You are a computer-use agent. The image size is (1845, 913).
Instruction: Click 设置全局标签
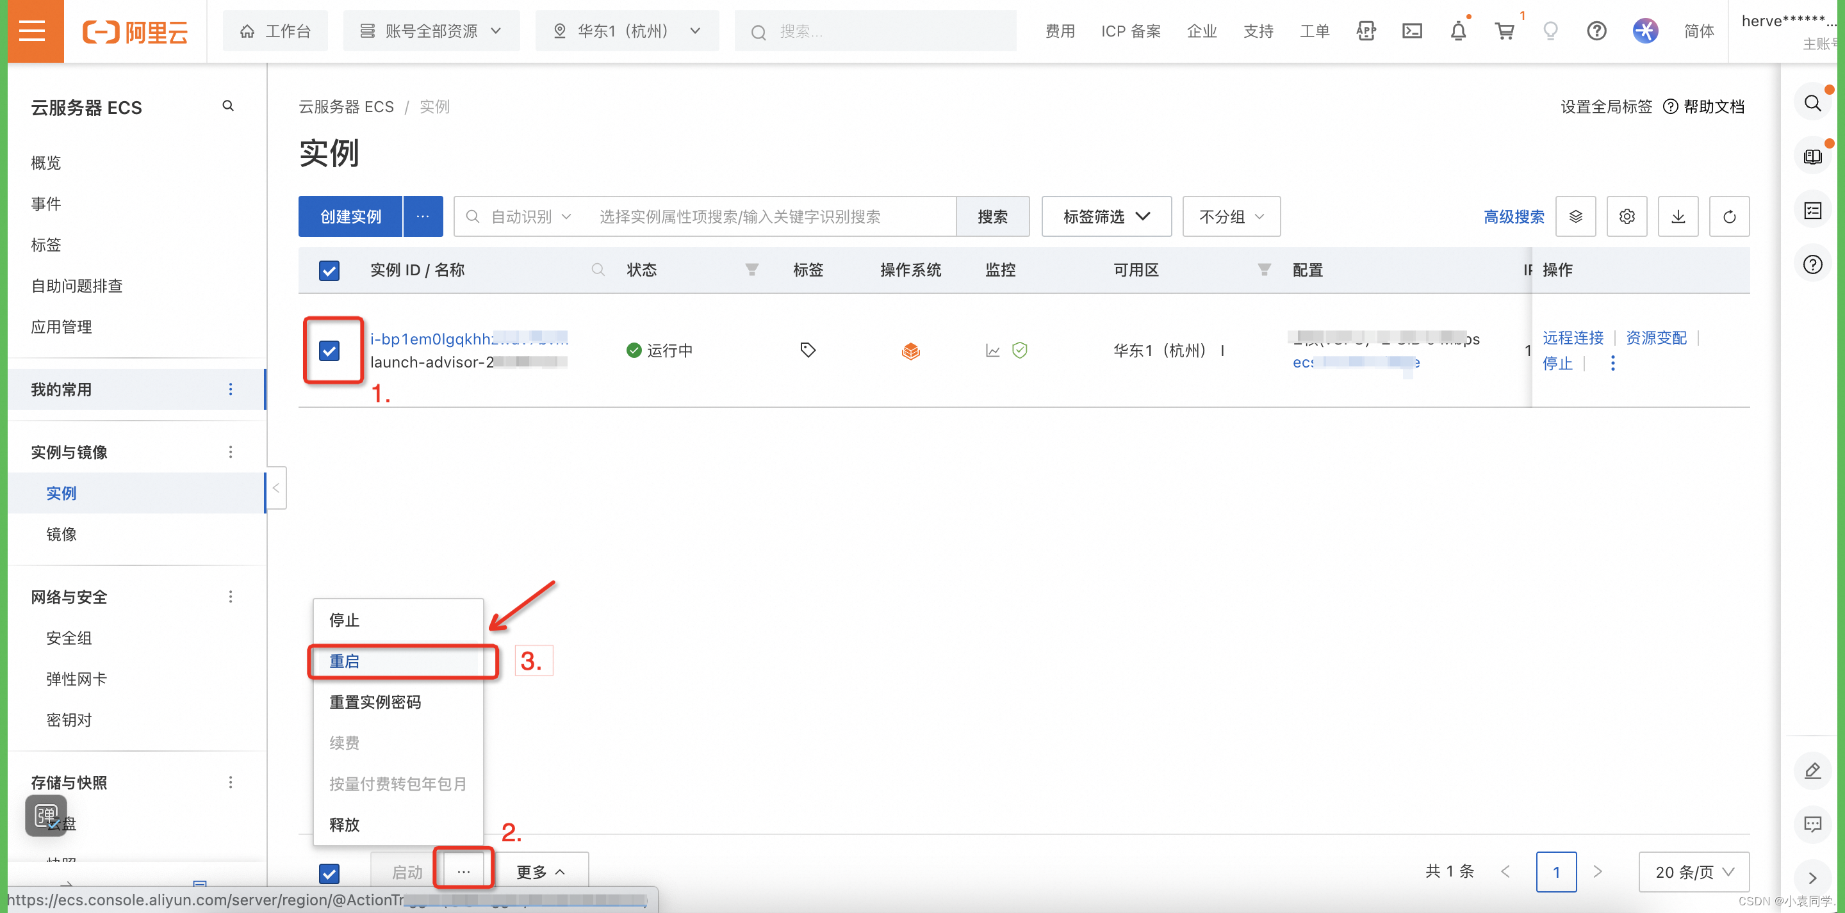pos(1606,107)
